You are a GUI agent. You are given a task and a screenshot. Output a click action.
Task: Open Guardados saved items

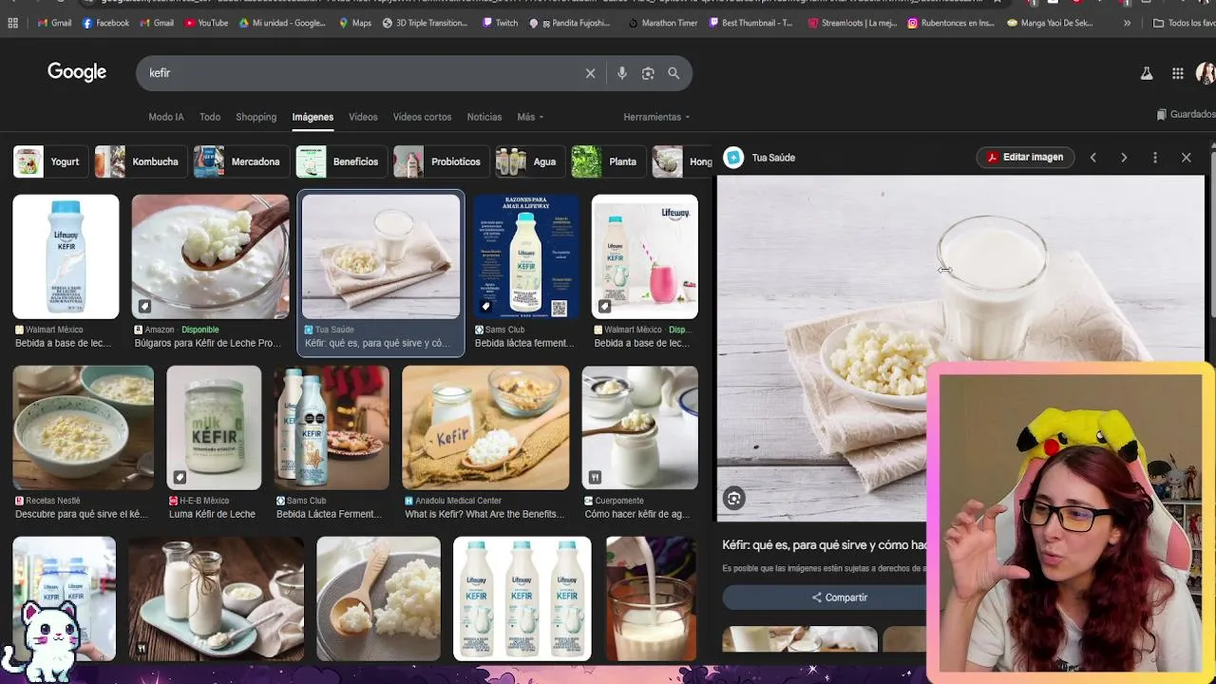coord(1187,114)
